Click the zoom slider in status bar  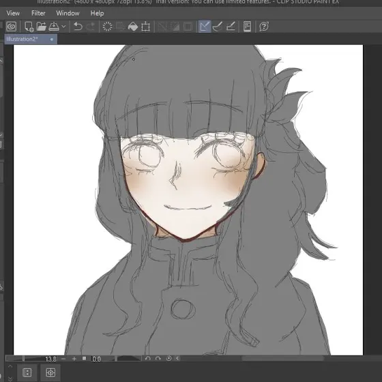(24, 359)
